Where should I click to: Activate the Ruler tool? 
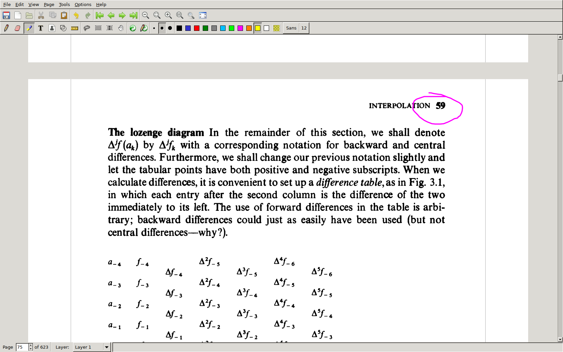click(x=74, y=28)
